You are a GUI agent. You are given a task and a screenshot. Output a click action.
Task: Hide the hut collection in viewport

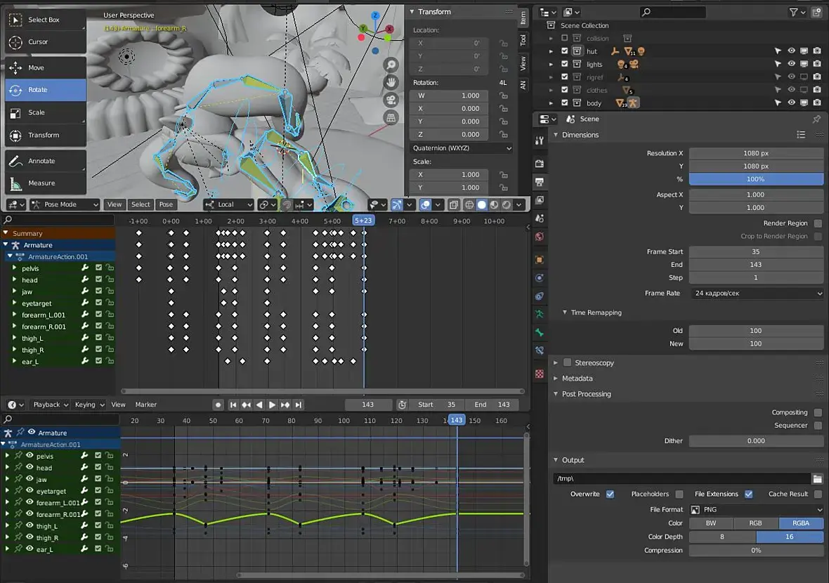[791, 51]
